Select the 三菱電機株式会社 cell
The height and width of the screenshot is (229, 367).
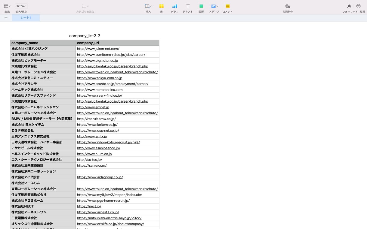click(43, 218)
